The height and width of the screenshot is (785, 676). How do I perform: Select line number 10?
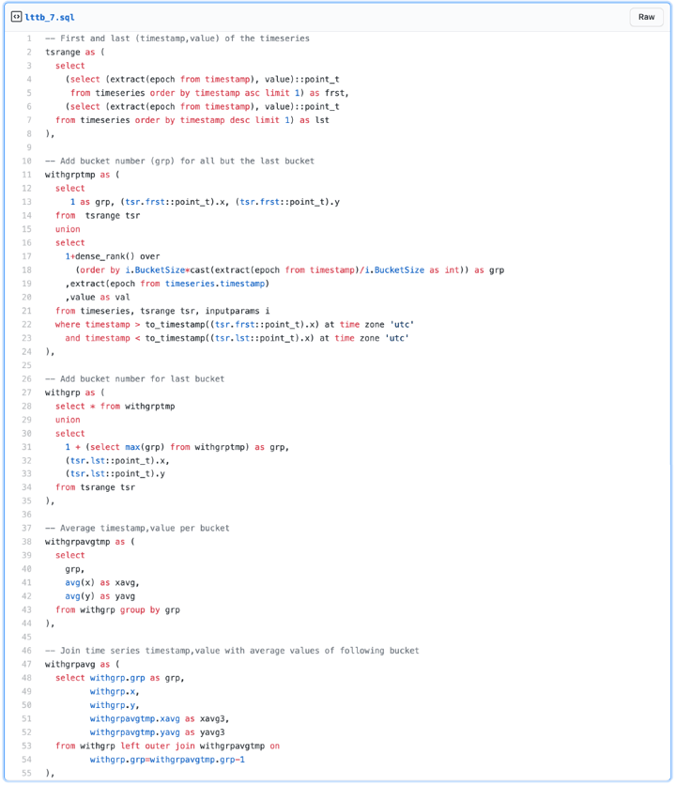(x=26, y=162)
